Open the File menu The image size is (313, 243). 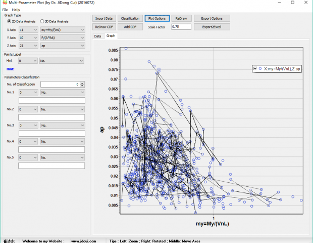pos(5,10)
